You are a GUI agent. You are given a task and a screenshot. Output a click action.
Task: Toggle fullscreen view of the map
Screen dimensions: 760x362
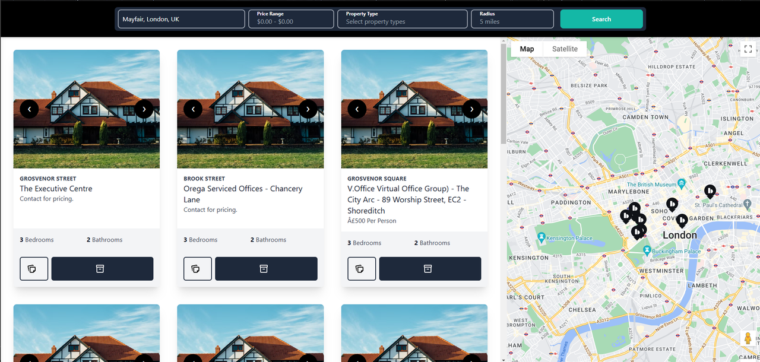click(748, 49)
